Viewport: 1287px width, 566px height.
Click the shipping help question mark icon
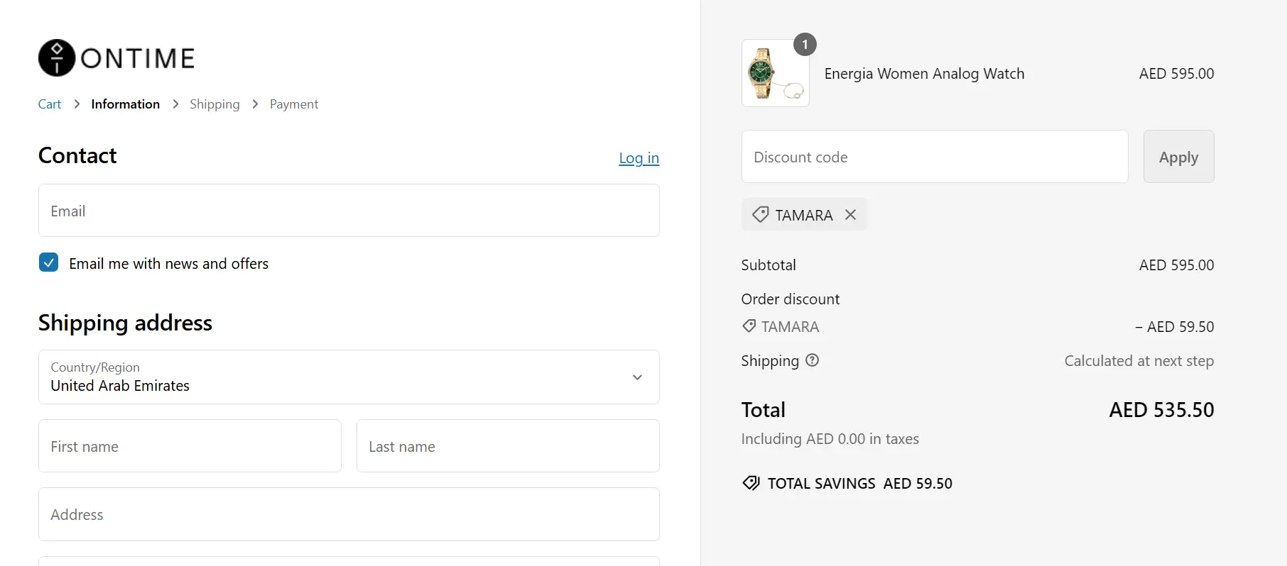pos(813,360)
